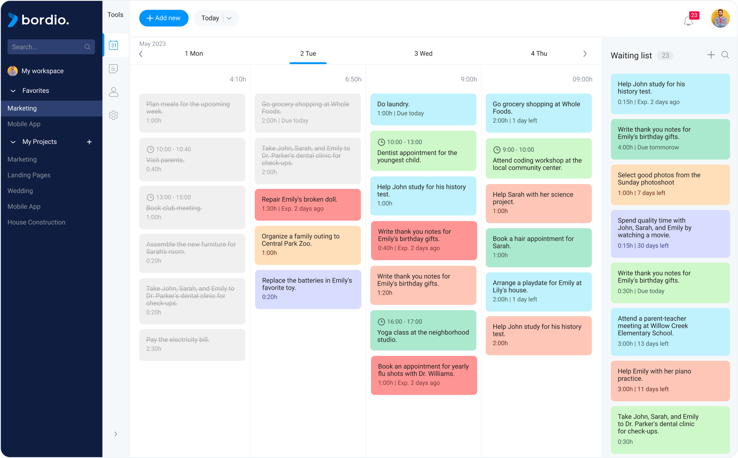Collapse the Favorites section

[13, 91]
